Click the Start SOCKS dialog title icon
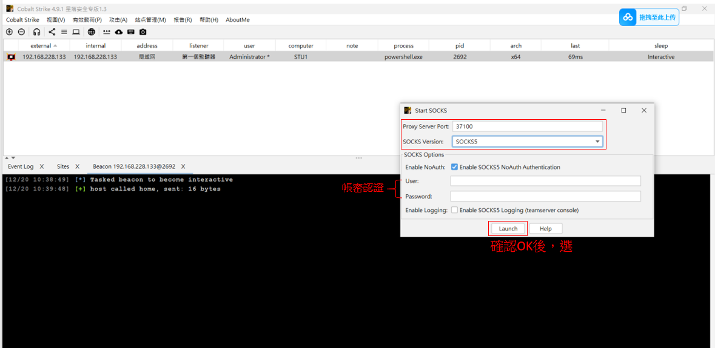The width and height of the screenshot is (715, 348). pyautogui.click(x=408, y=110)
